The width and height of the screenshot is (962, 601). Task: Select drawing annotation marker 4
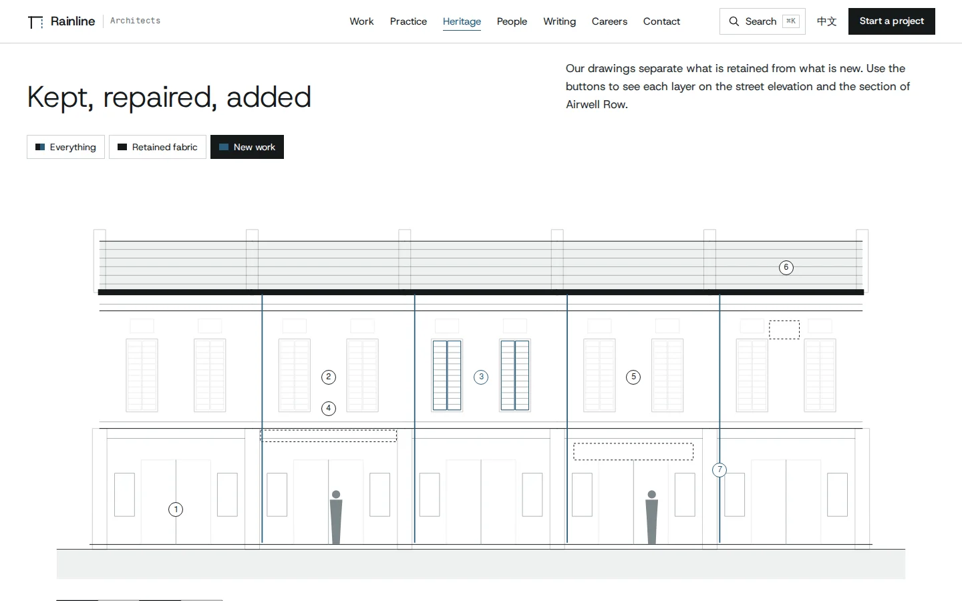click(x=329, y=409)
